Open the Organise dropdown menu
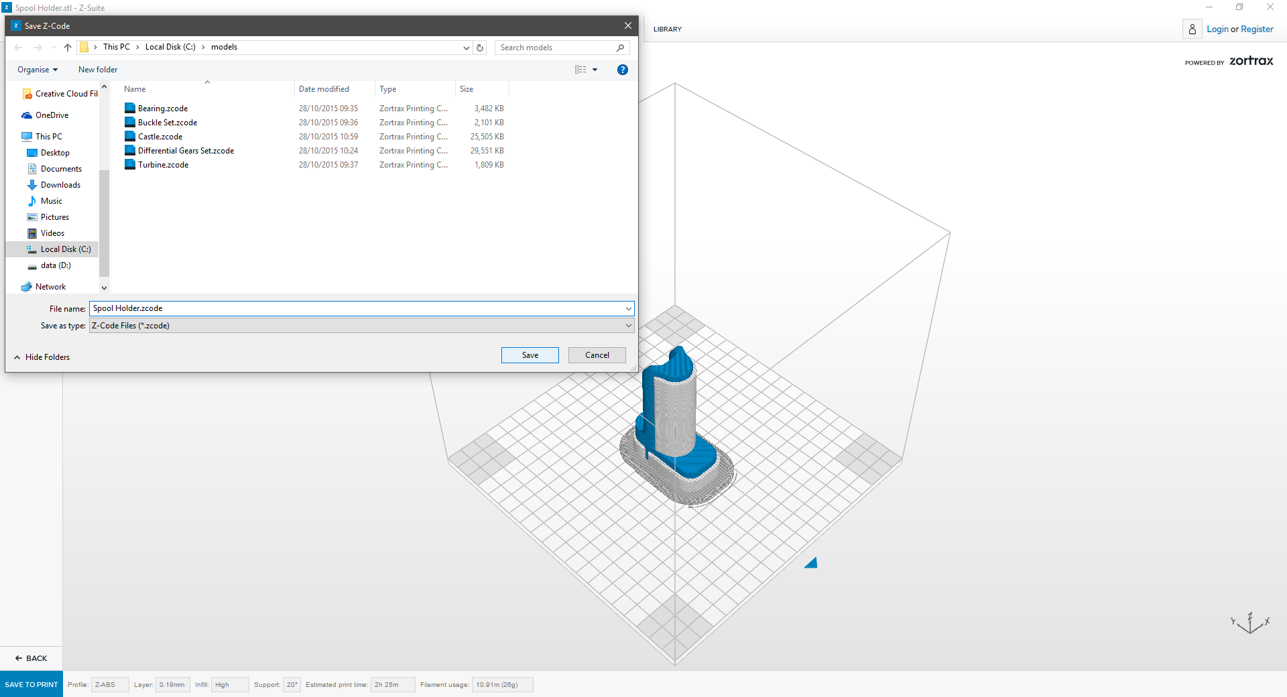This screenshot has width=1287, height=697. [38, 70]
